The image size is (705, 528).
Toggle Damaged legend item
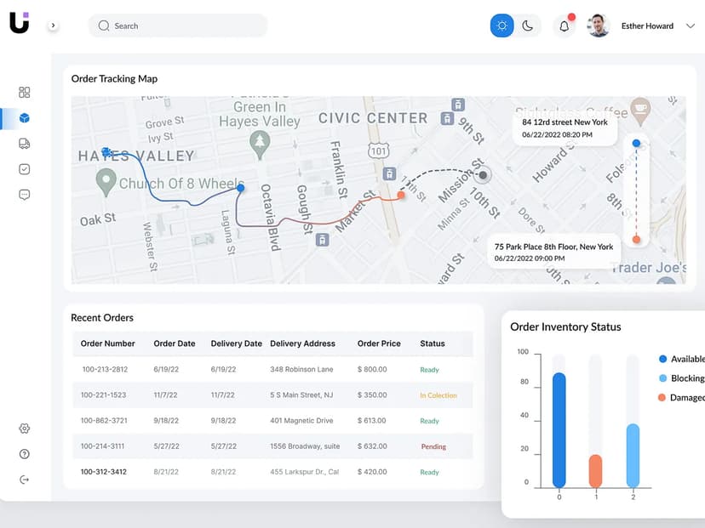(x=682, y=398)
